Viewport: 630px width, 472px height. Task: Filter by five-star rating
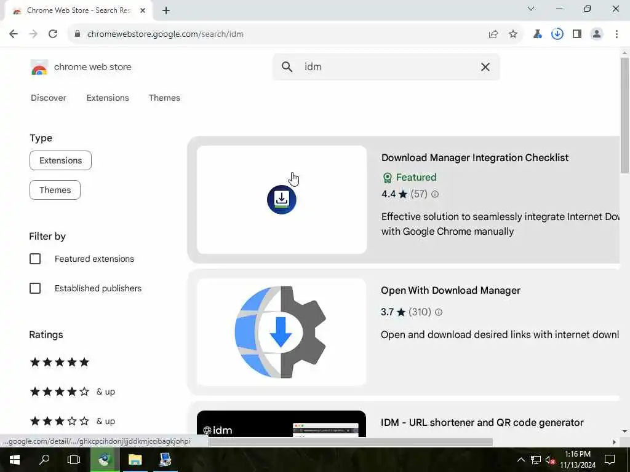(60, 363)
